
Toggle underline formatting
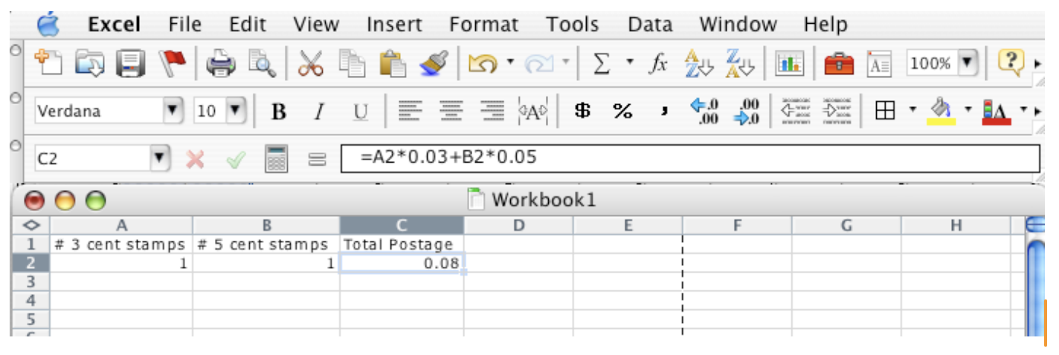[361, 112]
